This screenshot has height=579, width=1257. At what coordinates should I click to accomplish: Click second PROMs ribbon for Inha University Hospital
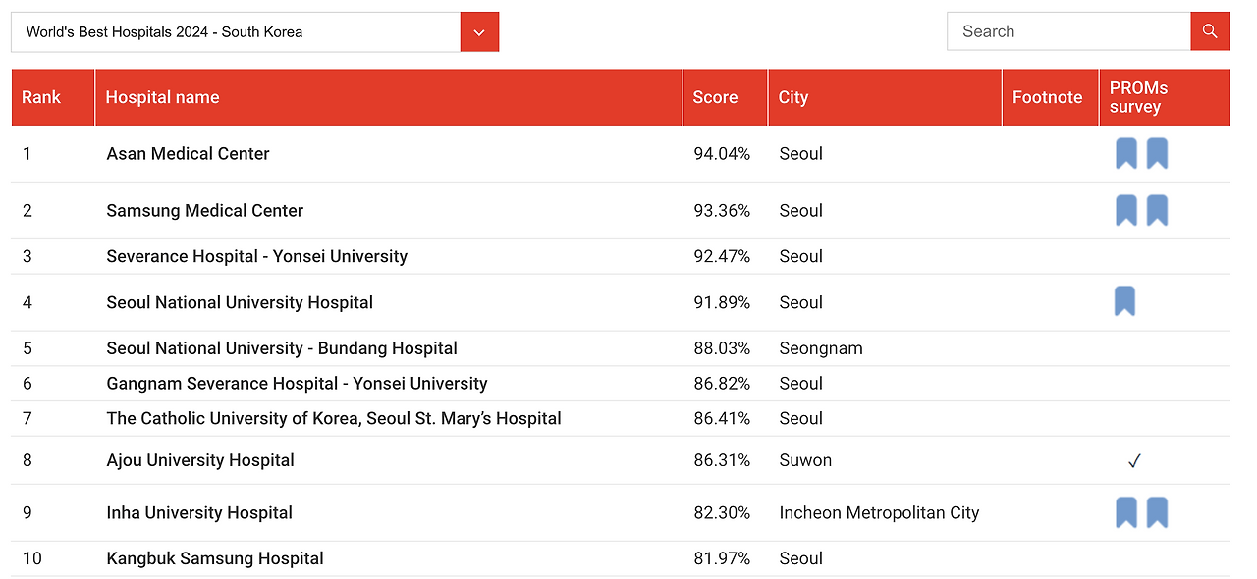[x=1157, y=512]
